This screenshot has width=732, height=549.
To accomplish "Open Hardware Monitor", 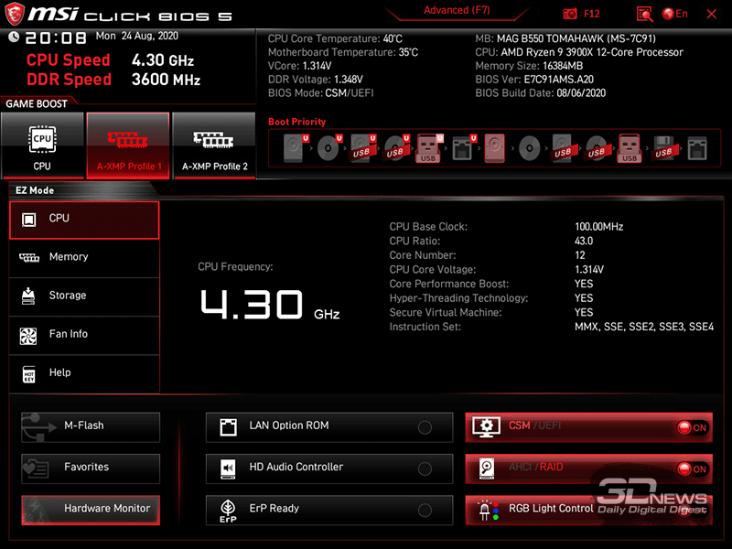I will point(91,510).
